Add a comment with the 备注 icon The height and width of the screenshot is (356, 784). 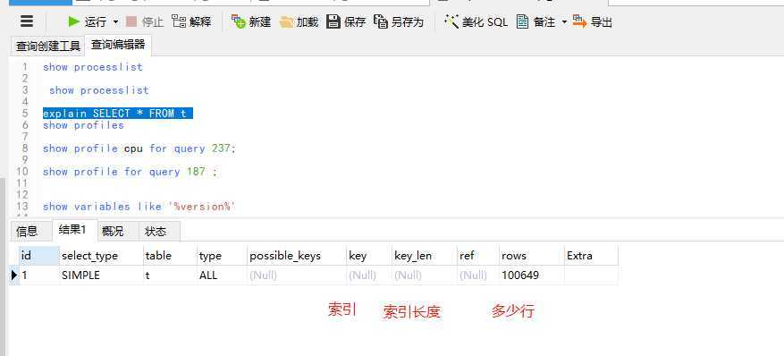coord(522,22)
